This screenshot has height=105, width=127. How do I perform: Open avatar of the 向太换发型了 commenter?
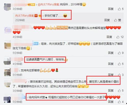tap(8, 46)
